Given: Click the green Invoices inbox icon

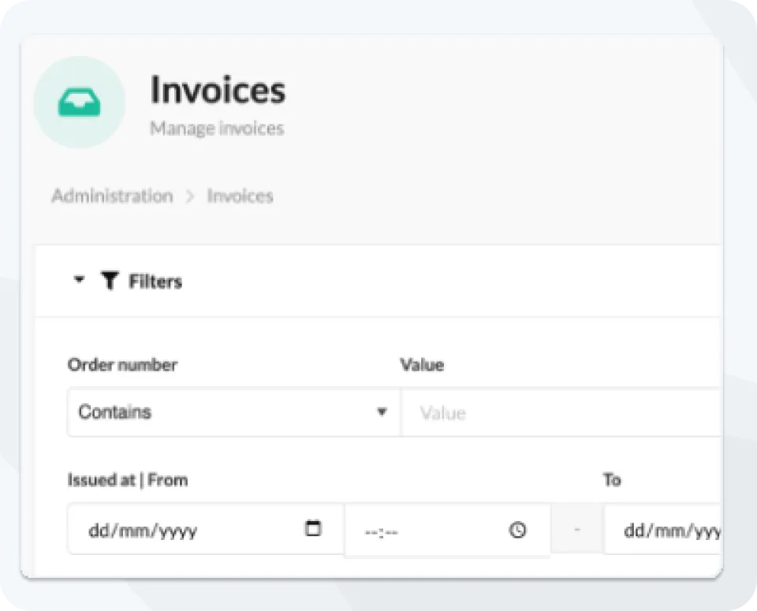Looking at the screenshot, I should click(79, 102).
